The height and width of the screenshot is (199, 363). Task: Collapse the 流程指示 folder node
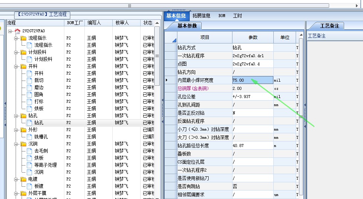coord(16,38)
